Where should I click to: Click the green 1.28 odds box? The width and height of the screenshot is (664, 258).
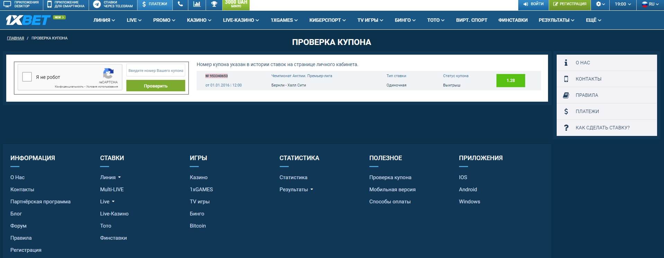[x=511, y=80]
